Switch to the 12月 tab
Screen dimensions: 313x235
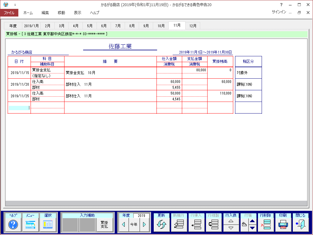(193, 26)
